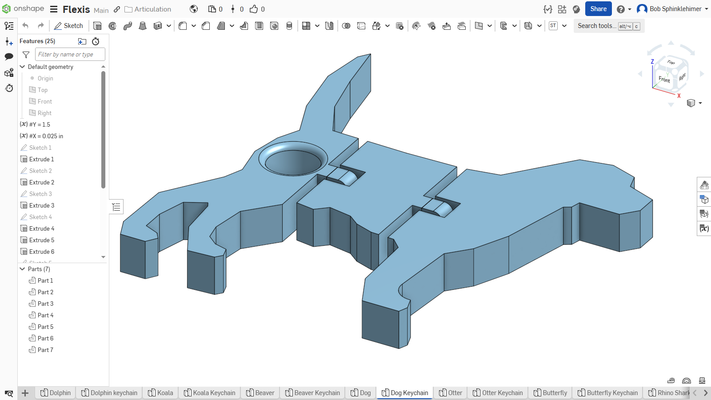This screenshot has width=711, height=400.
Task: Click the blue Share button
Action: click(x=598, y=9)
